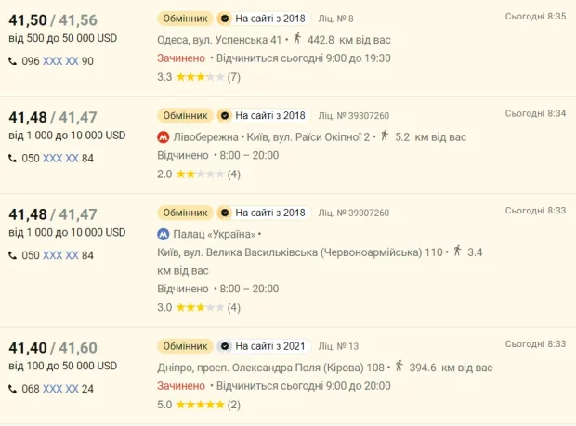Reveal hidden digits of 068 XXX XX 24
The height and width of the screenshot is (426, 576).
coord(60,389)
